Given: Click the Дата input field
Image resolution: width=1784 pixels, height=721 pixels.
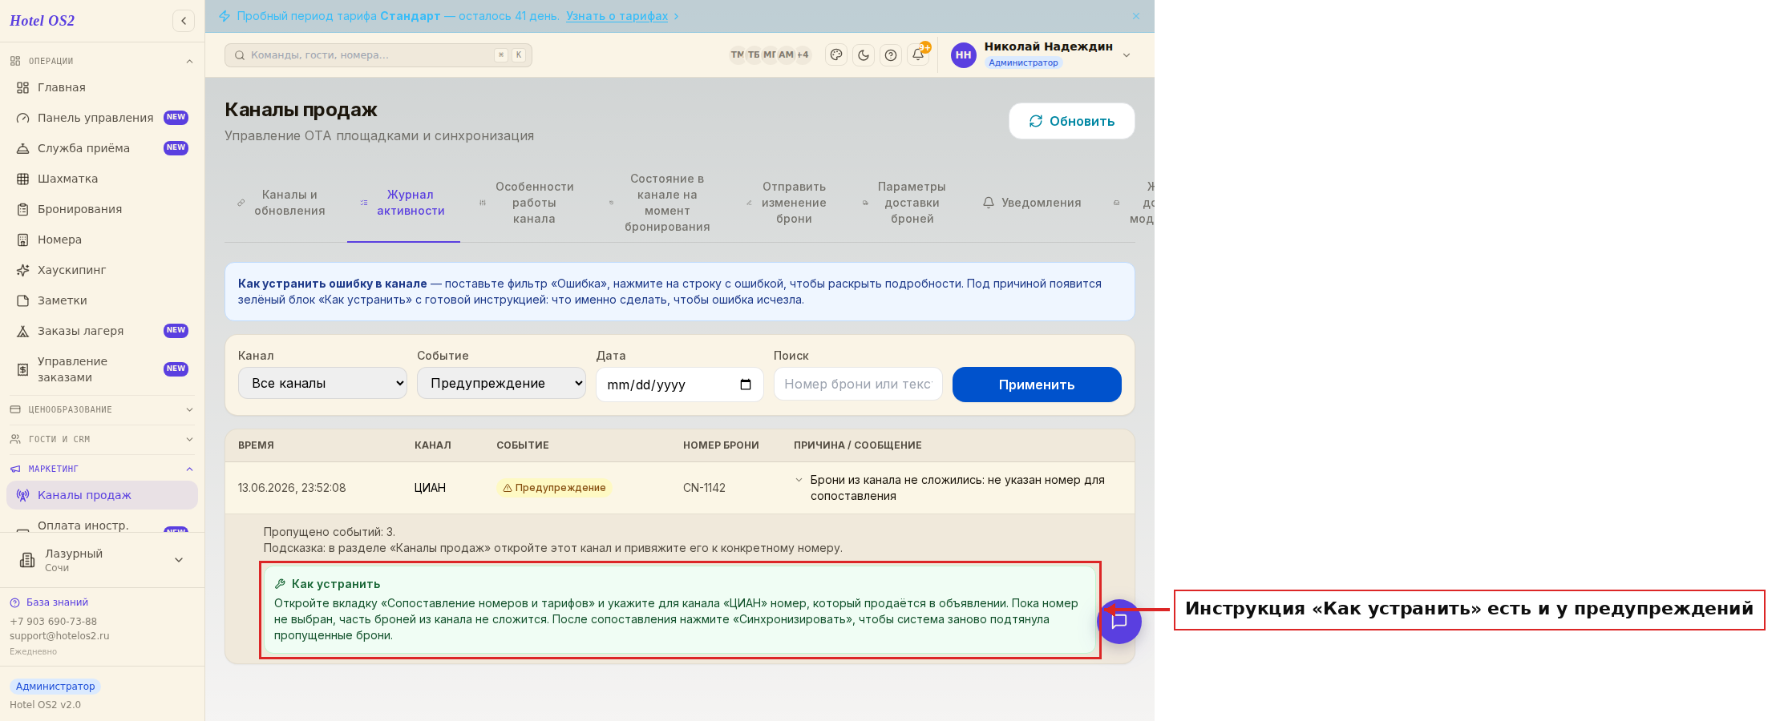Looking at the screenshot, I should point(680,385).
